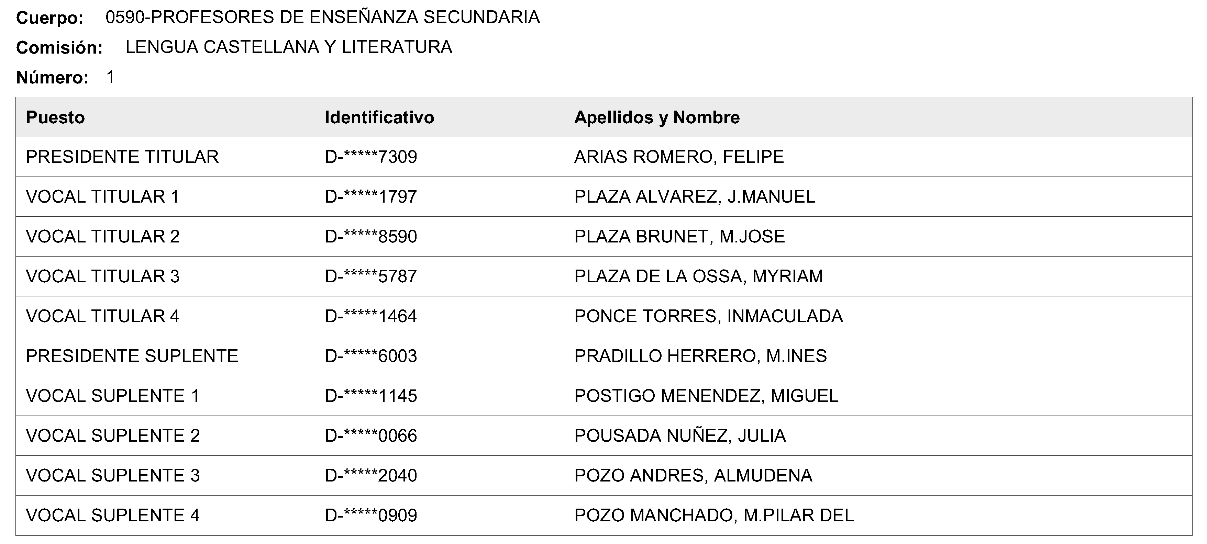Click the Puesto column header
Viewport: 1207px width, 544px height.
pos(55,117)
